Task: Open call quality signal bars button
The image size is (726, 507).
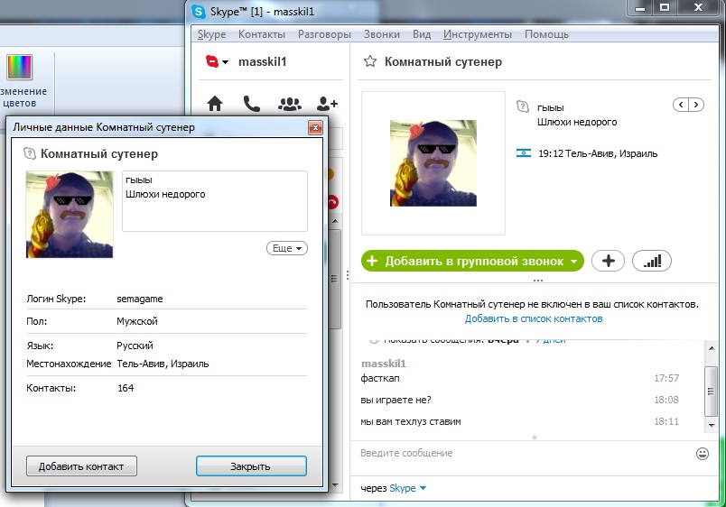Action: [651, 261]
